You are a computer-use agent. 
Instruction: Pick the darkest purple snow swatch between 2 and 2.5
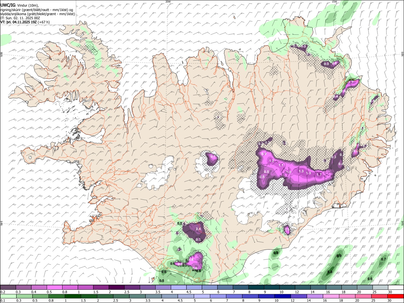click(116, 287)
